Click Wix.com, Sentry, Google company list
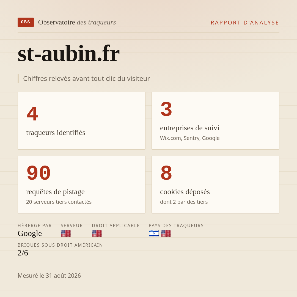Screen dimensions: 297x297 [x=190, y=138]
